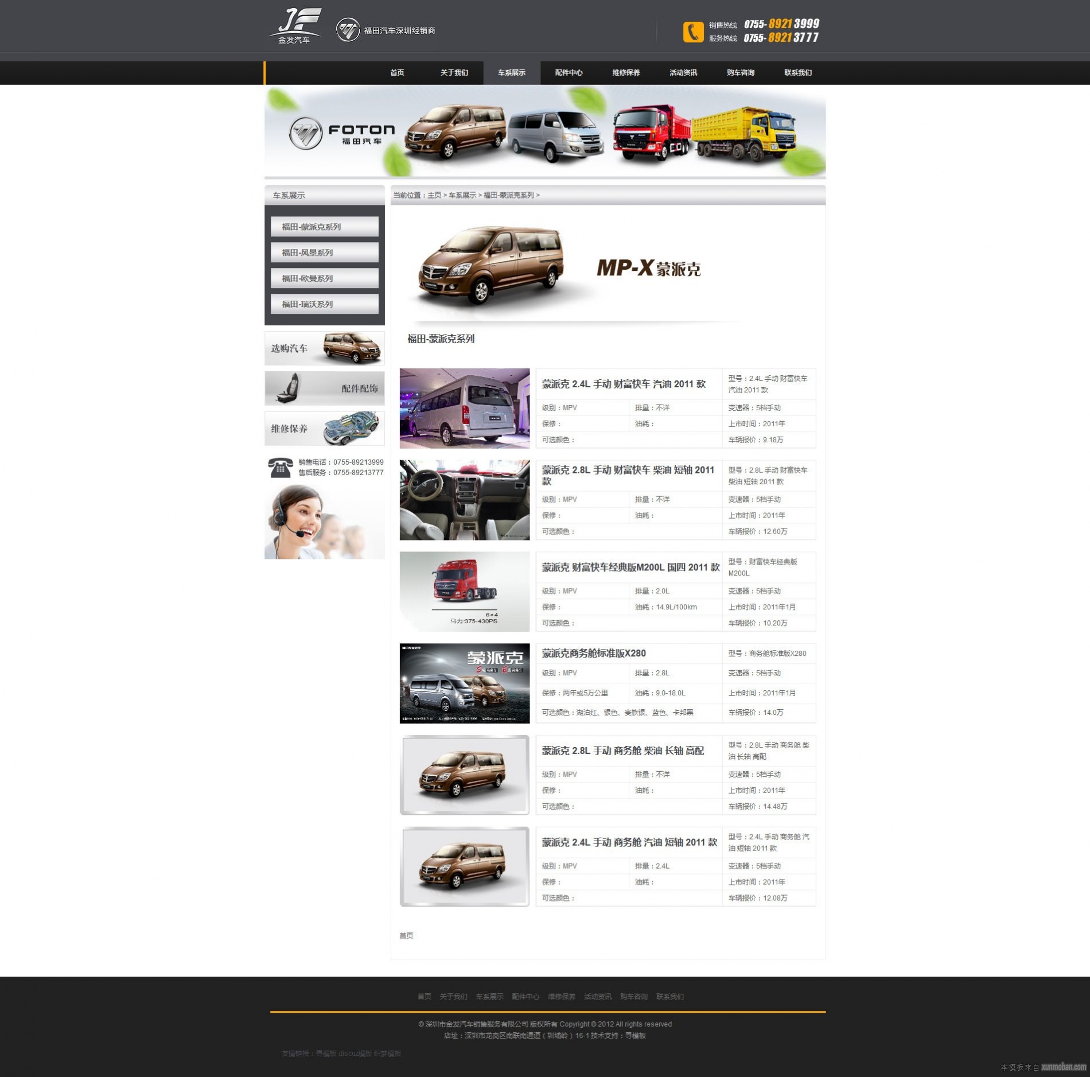Click 主页 in the breadcrumb
The height and width of the screenshot is (1077, 1090).
point(434,195)
